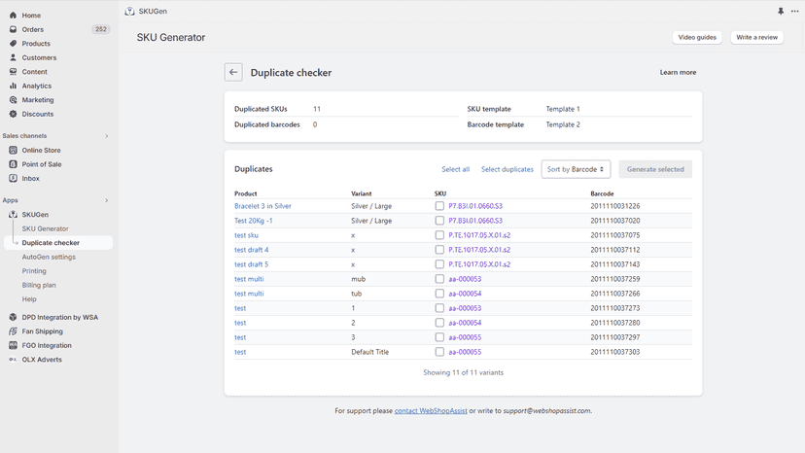Click the OLX Adverts icon
Image resolution: width=805 pixels, height=453 pixels.
13,360
